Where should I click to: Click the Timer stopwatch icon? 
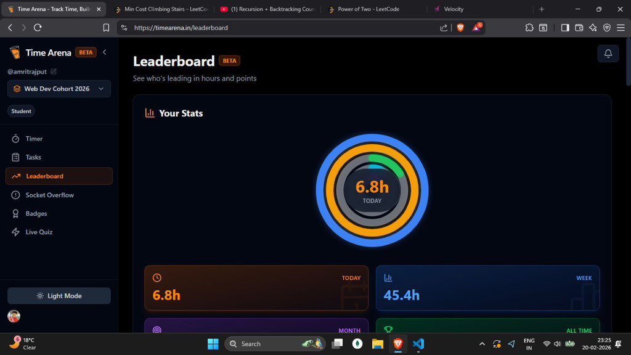15,139
